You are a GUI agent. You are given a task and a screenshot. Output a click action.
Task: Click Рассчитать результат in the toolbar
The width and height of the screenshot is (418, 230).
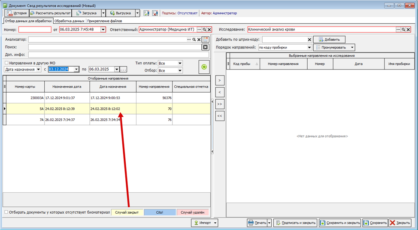(x=50, y=13)
